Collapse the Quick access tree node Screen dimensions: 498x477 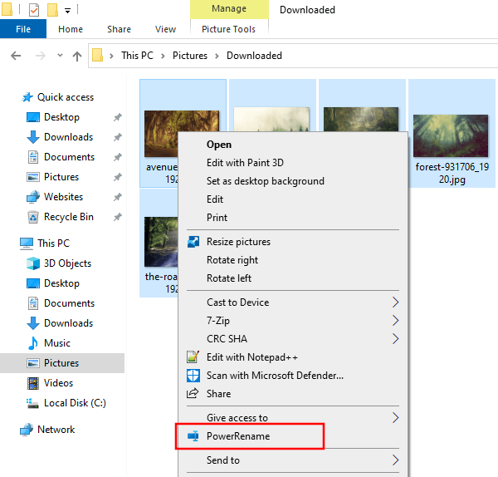[x=11, y=97]
